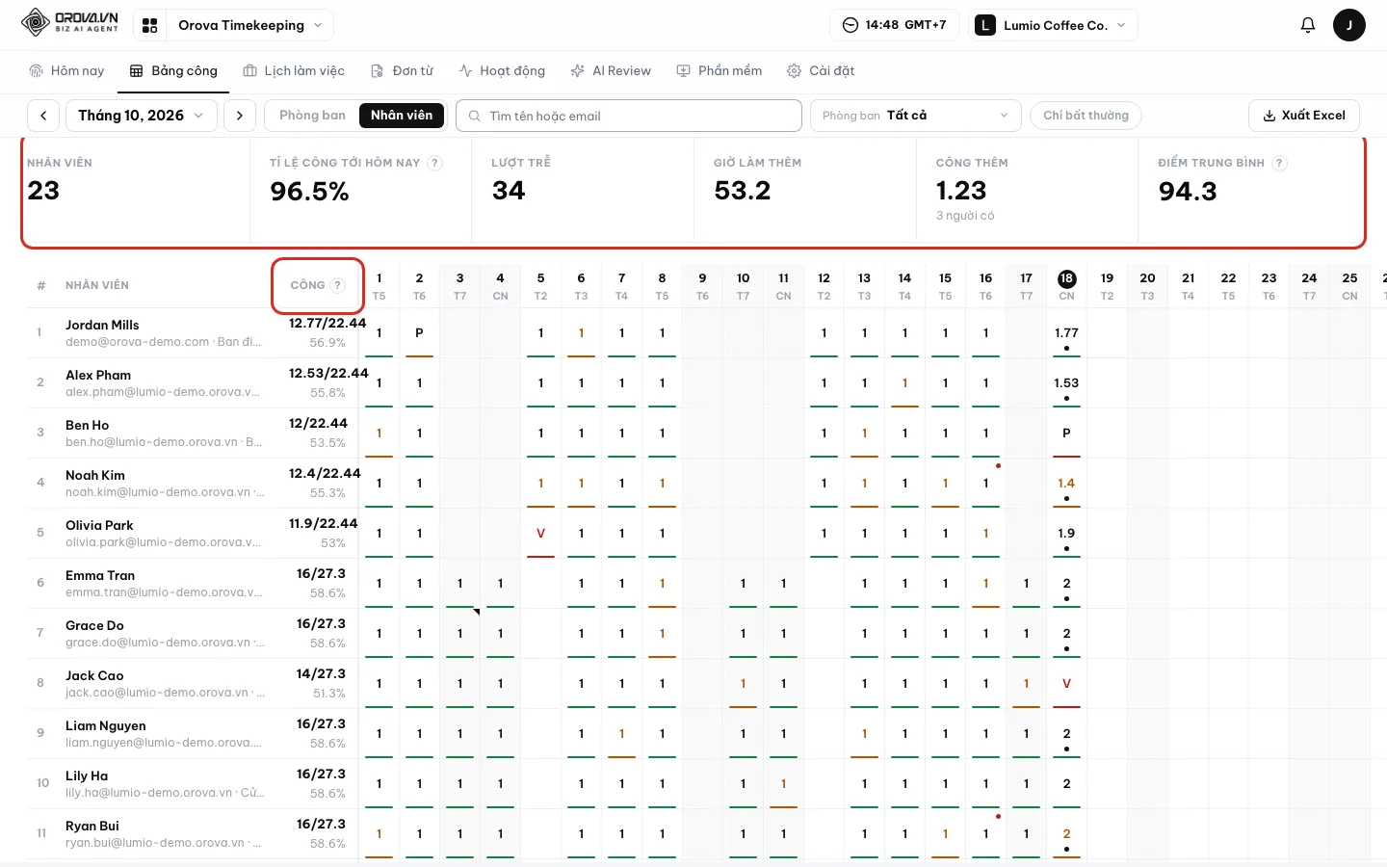The image size is (1387, 867).
Task: Click Ben Ho's P cell on day 18
Action: click(x=1066, y=433)
